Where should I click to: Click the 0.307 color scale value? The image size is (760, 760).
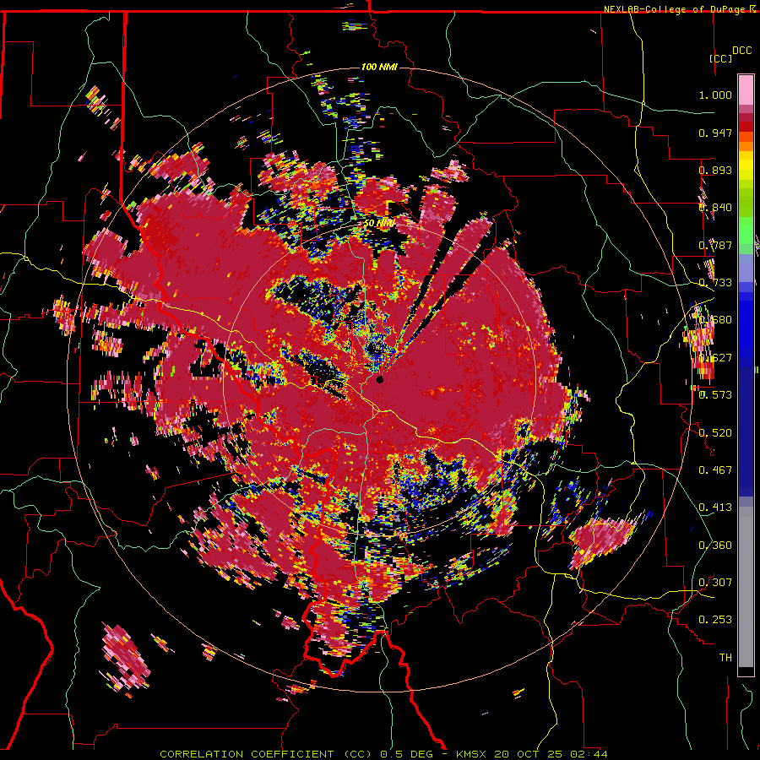[715, 583]
